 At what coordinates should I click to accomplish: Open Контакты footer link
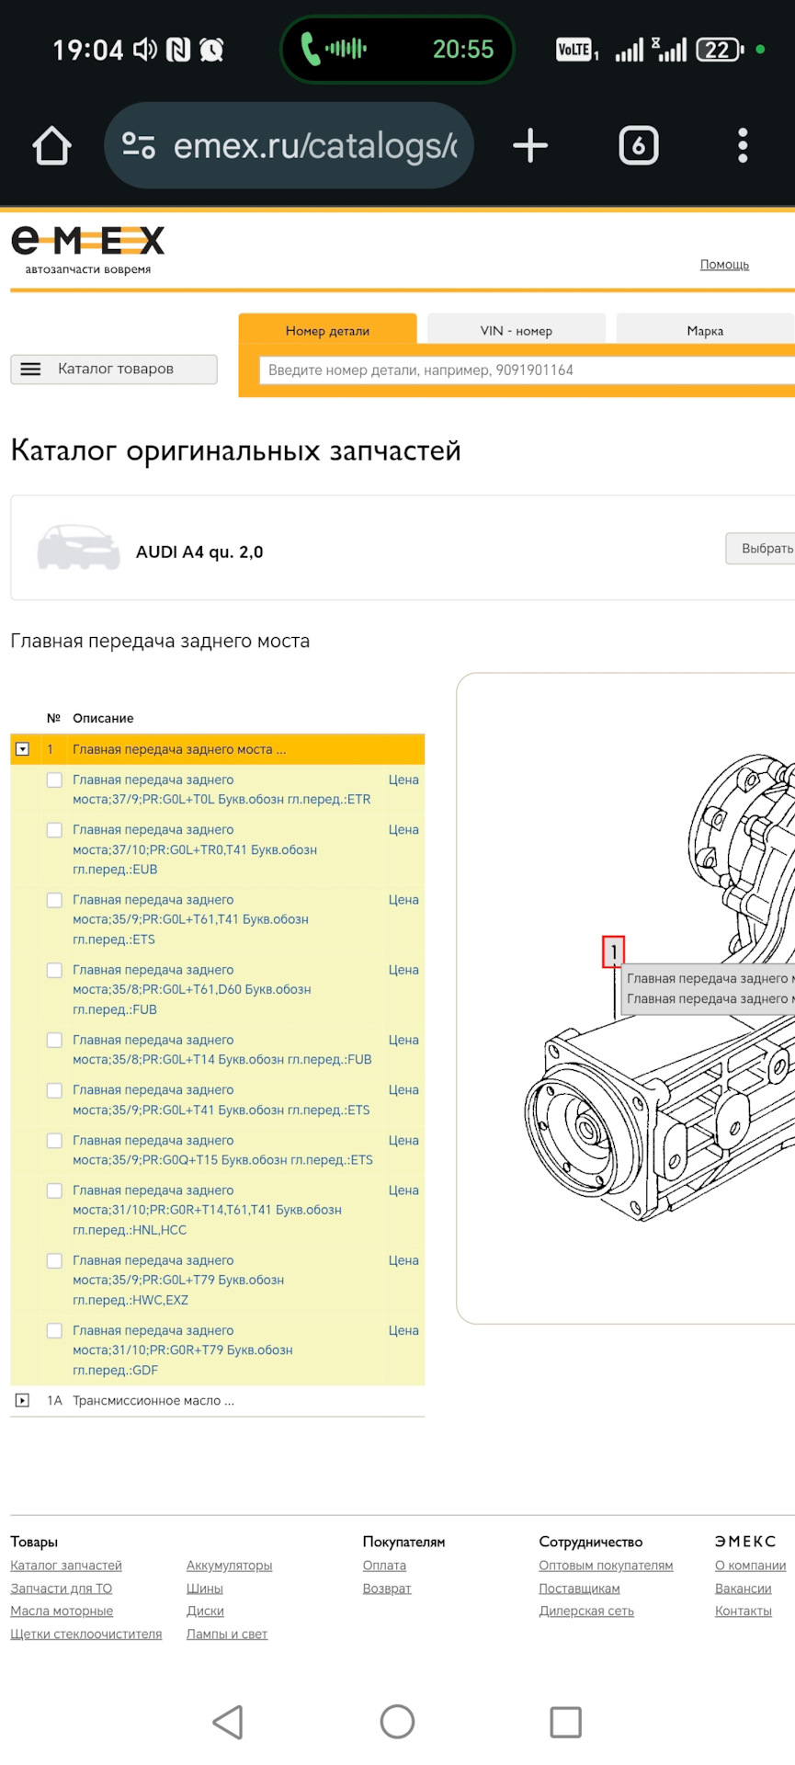click(743, 1611)
